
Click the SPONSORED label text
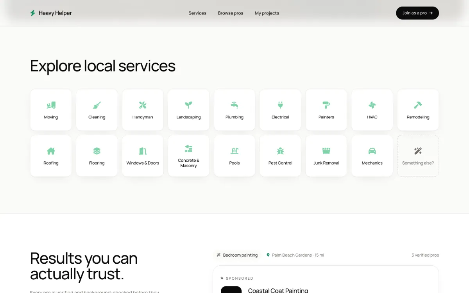click(x=240, y=279)
